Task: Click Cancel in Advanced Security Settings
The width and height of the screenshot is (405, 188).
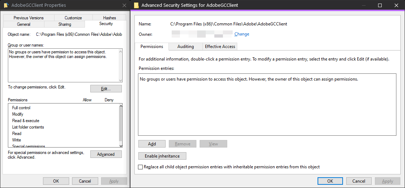Action: click(359, 181)
